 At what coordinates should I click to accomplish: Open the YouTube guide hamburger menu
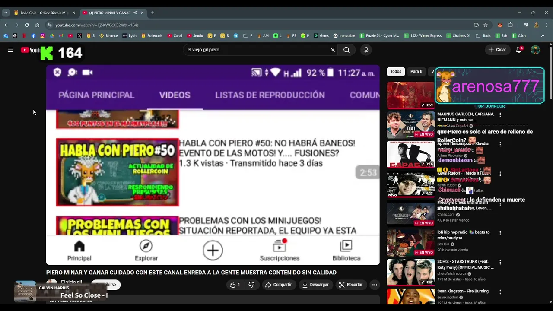(x=10, y=50)
